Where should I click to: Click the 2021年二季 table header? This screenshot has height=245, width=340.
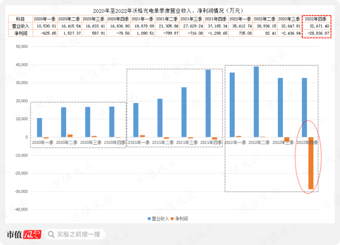[167, 19]
